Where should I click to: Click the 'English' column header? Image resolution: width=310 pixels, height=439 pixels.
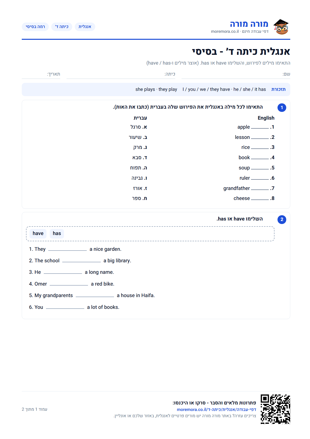coord(266,118)
